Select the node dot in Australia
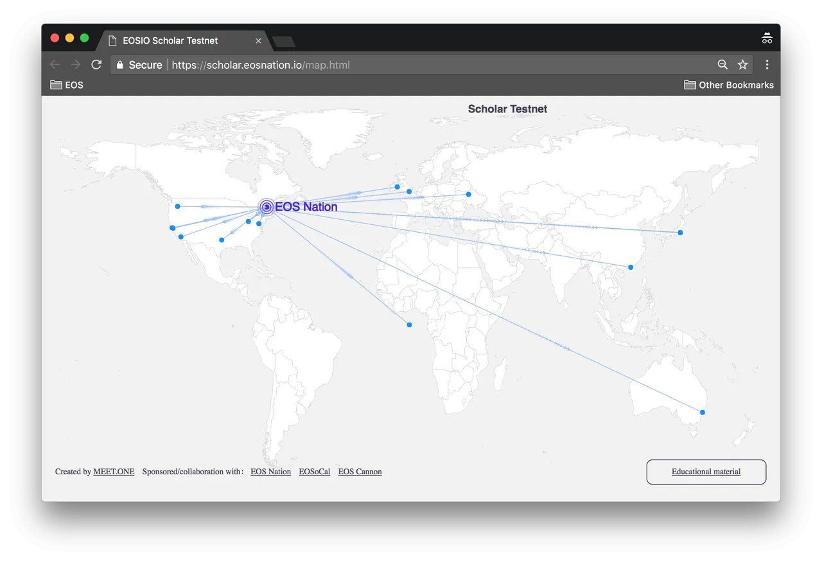Screen dimensions: 822x561 703,412
